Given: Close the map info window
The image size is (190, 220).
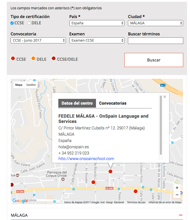Looking at the screenshot, I should 165,97.
